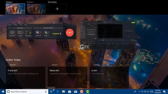168x94 pixels.
Task: Show hidden system tray icons
Action: coord(139,92)
